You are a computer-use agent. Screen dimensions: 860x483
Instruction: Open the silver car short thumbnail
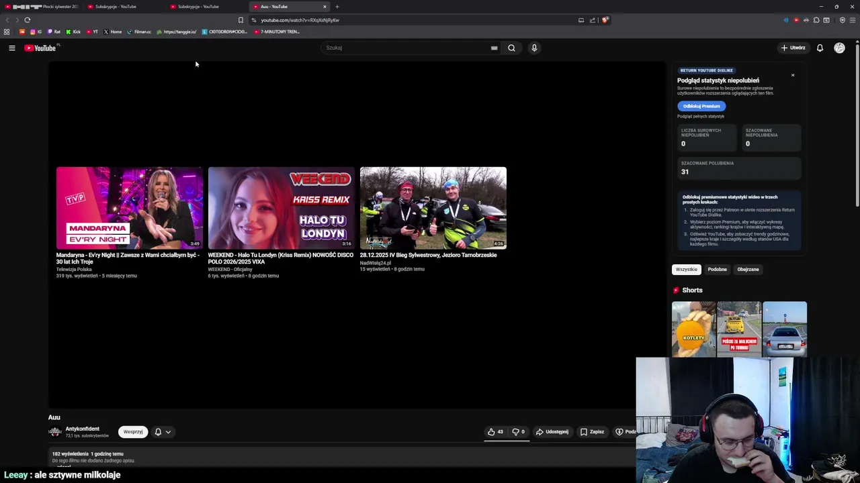click(785, 329)
